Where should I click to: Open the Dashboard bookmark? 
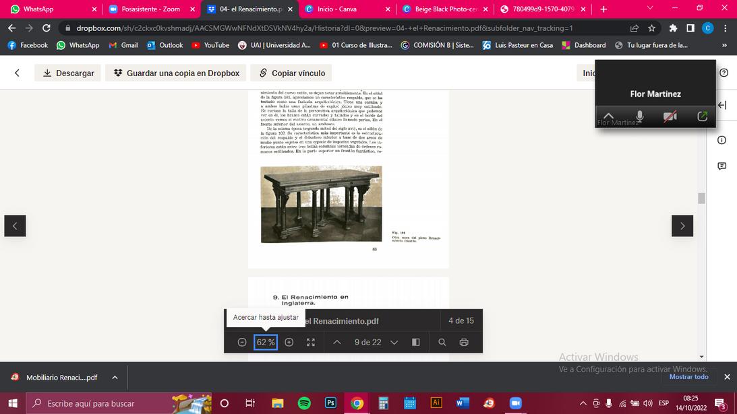click(584, 45)
